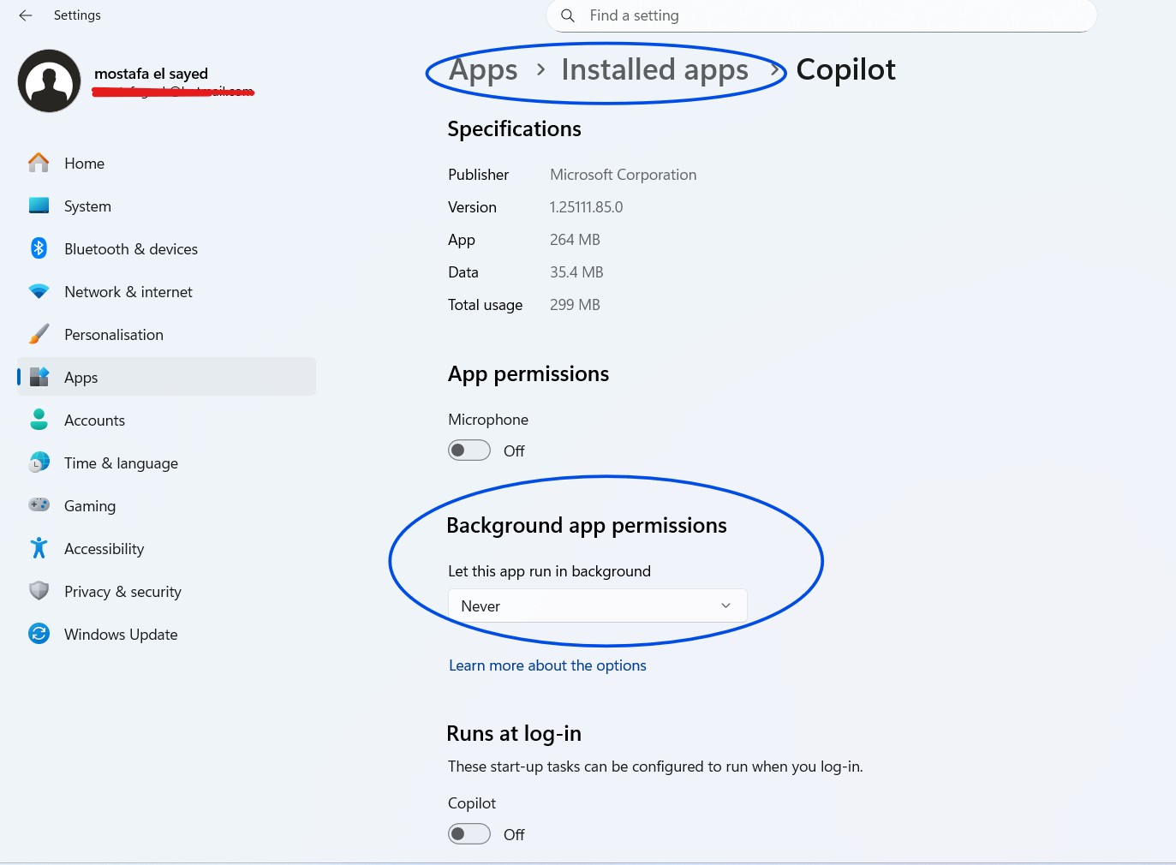Select Time & language in sidebar
The image size is (1176, 865).
[121, 463]
